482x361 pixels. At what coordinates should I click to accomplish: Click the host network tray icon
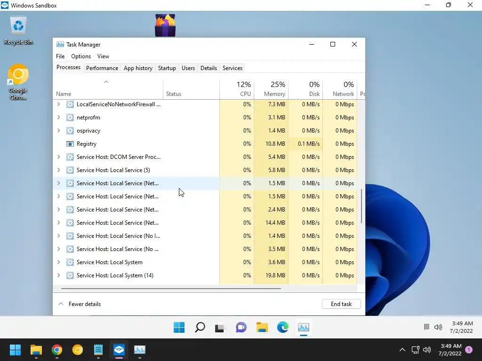[415, 350]
